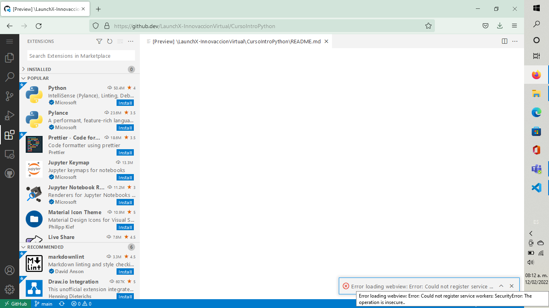Open problems count in status bar
Image resolution: width=549 pixels, height=308 pixels.
(82, 304)
